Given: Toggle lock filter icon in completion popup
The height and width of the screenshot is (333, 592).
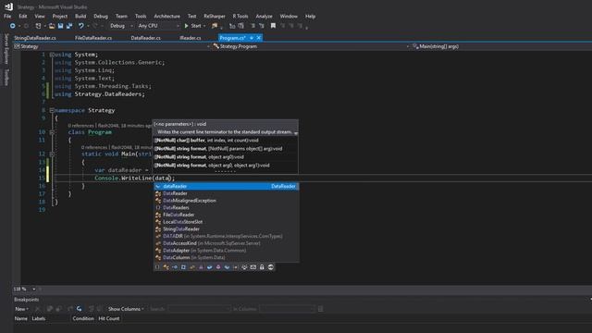Looking at the screenshot, I should pyautogui.click(x=262, y=267).
